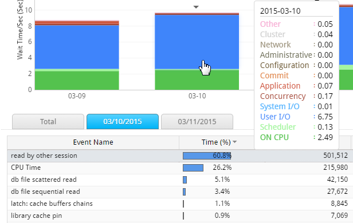
Task: Click the 2015-03-10 tooltip title
Action: tap(280, 11)
